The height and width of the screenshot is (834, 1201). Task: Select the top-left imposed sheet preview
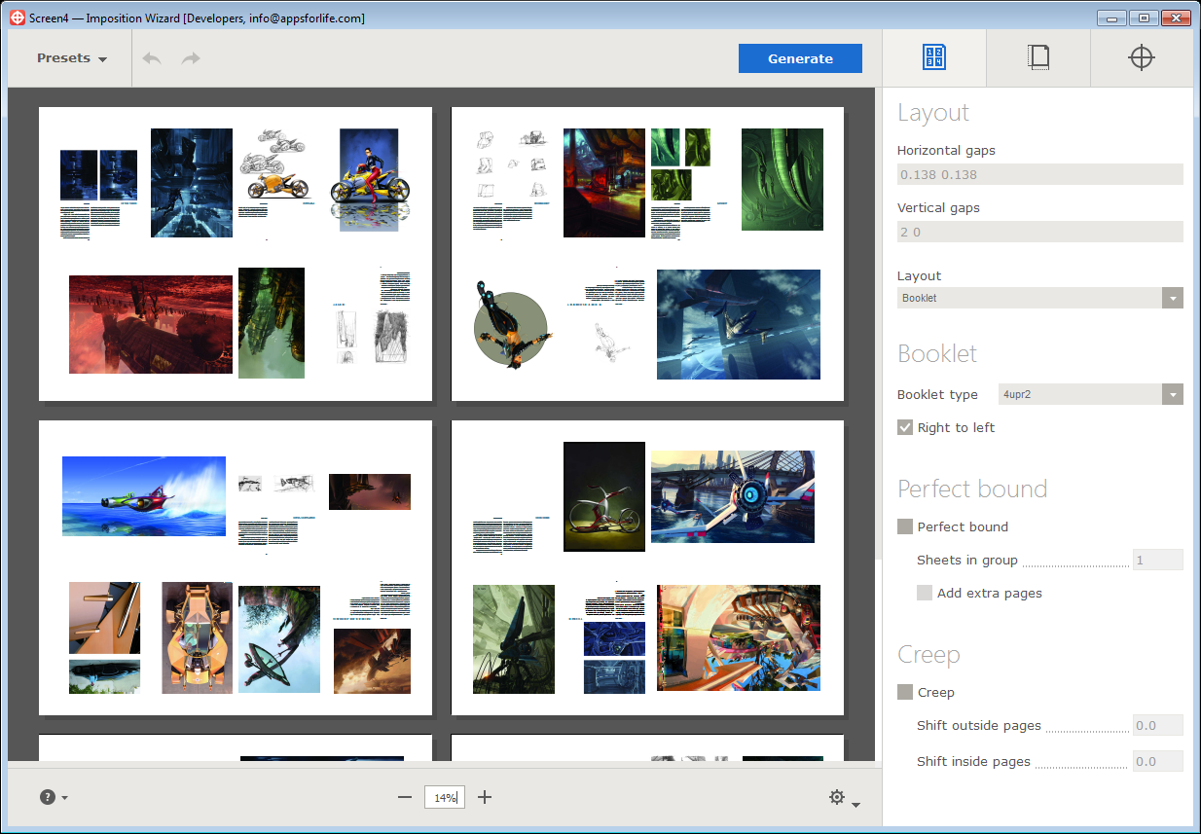pyautogui.click(x=235, y=253)
